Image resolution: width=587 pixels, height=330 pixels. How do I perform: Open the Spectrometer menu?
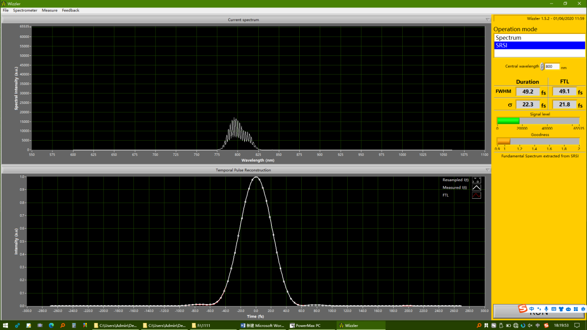point(25,10)
